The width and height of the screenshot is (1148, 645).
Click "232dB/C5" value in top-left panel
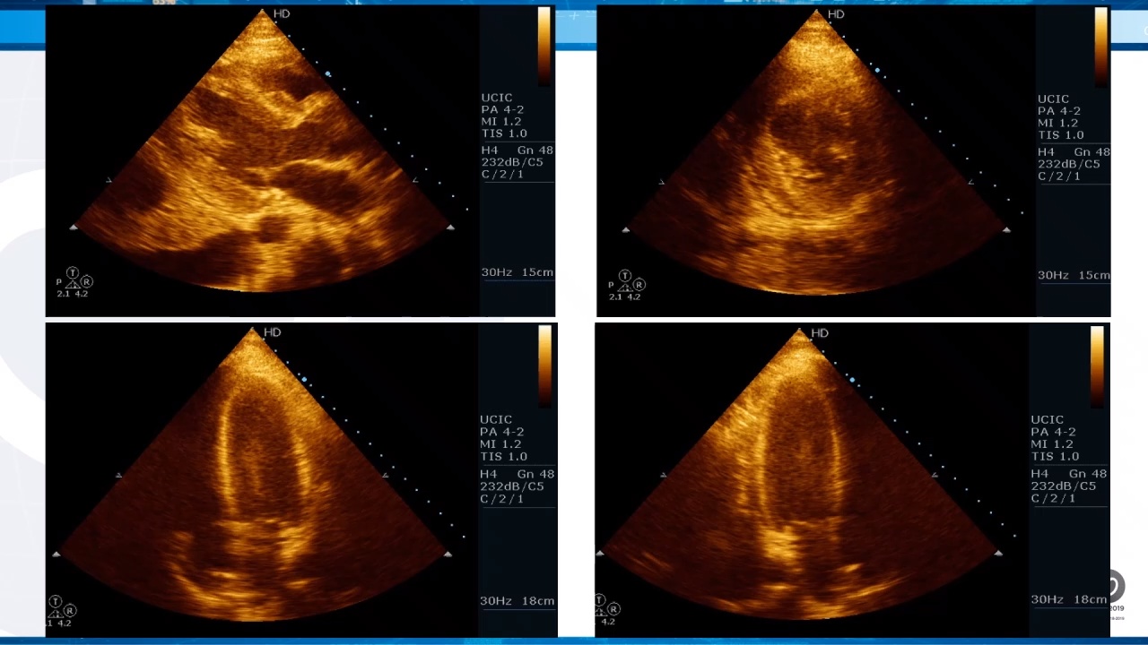(x=512, y=161)
